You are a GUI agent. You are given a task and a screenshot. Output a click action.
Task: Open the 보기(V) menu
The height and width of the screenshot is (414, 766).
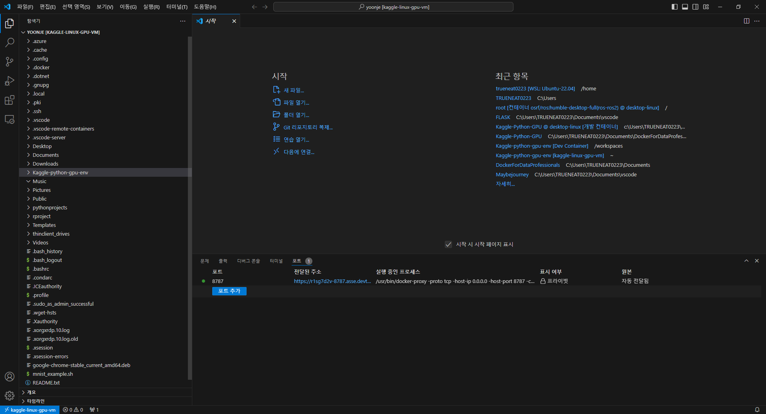click(105, 7)
